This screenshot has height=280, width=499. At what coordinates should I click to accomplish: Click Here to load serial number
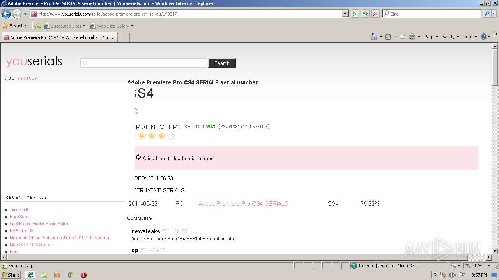pos(179,158)
